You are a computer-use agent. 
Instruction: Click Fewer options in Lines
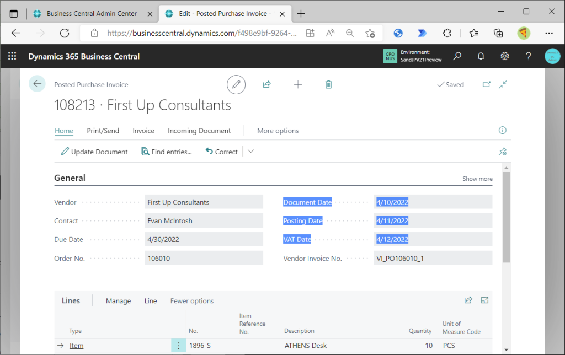(x=192, y=300)
